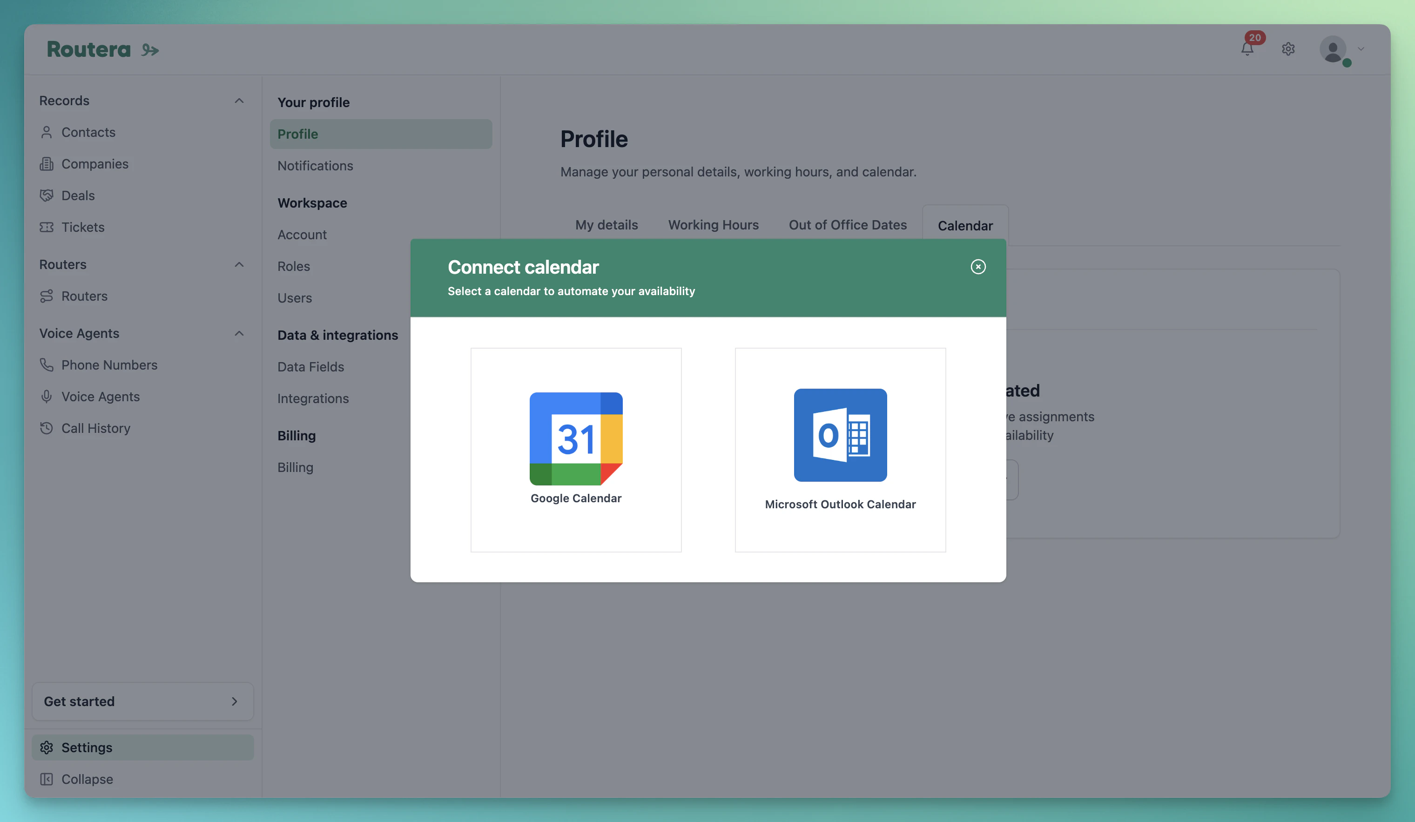Open Notifications settings
Screen dimensions: 1415x822
315,166
